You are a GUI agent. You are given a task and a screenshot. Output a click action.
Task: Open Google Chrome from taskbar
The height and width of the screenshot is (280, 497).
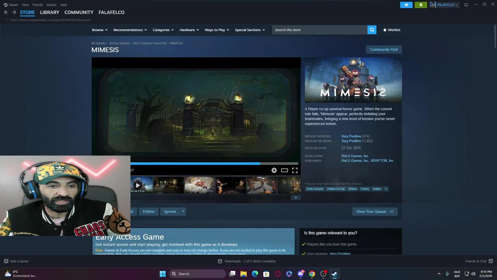point(312,274)
